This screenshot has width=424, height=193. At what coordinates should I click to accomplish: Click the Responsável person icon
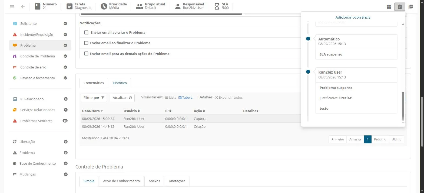pos(178,6)
